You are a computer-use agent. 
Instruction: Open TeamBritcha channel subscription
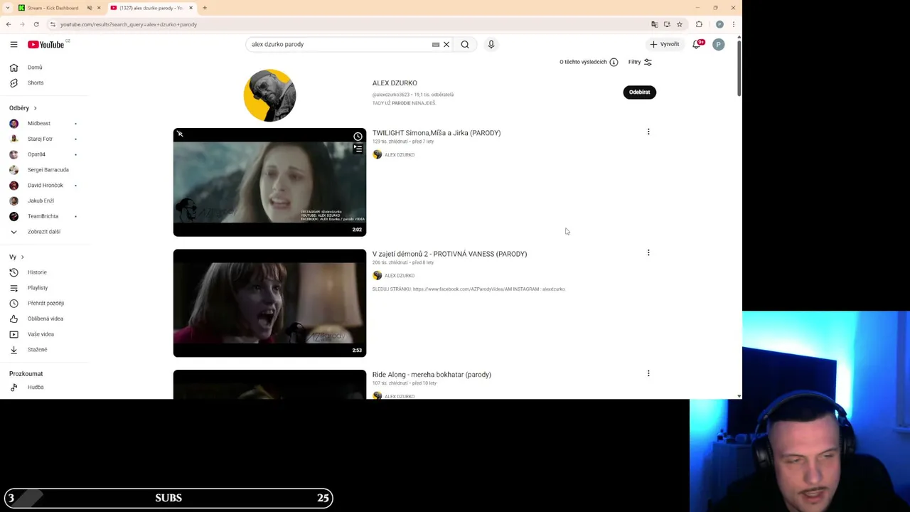44,216
